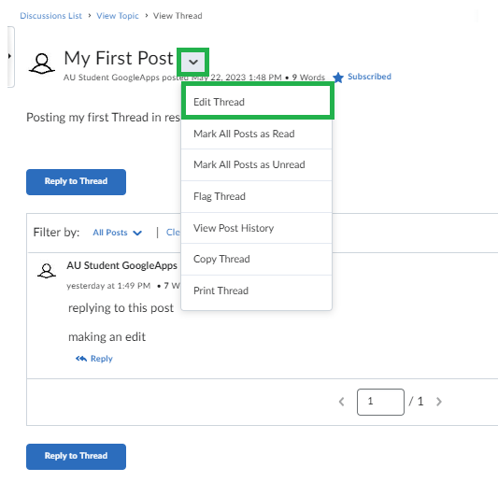Viewport: 498px width, 482px height.
Task: Go to previous page arrow
Action: click(341, 402)
